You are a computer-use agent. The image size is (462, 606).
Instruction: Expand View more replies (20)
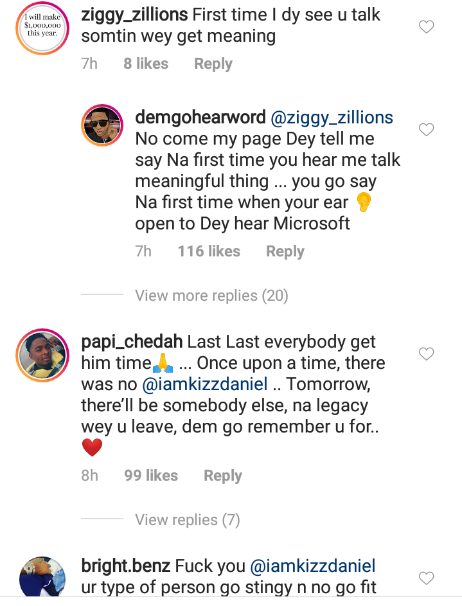coord(211,296)
